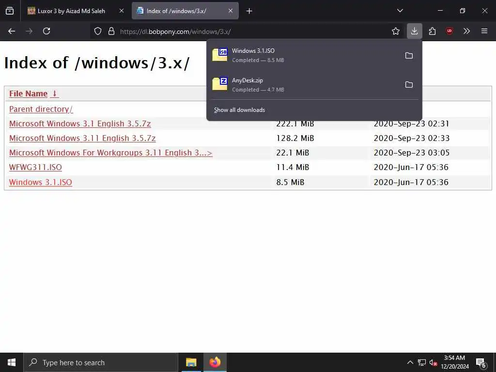The image size is (496, 372).
Task: Download Microsoft Windows 3.1 English 3.5.7z
Action: point(80,124)
